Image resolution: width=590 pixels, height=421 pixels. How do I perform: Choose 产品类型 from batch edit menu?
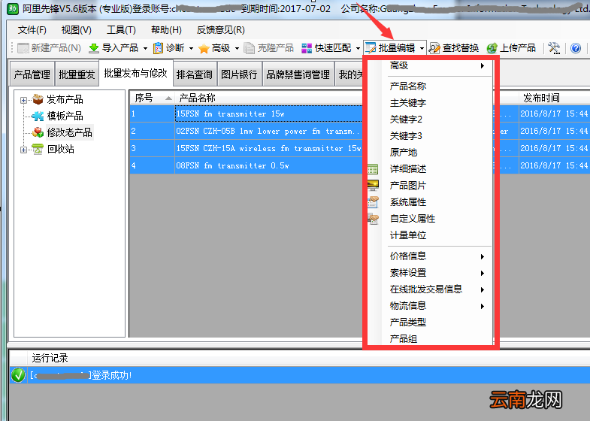click(408, 322)
